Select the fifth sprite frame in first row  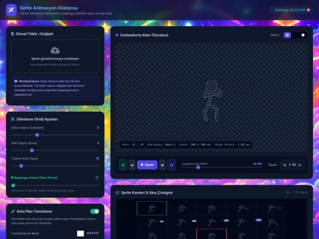point(271,208)
